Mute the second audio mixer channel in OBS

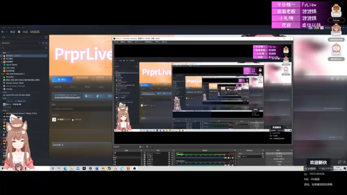229,165
